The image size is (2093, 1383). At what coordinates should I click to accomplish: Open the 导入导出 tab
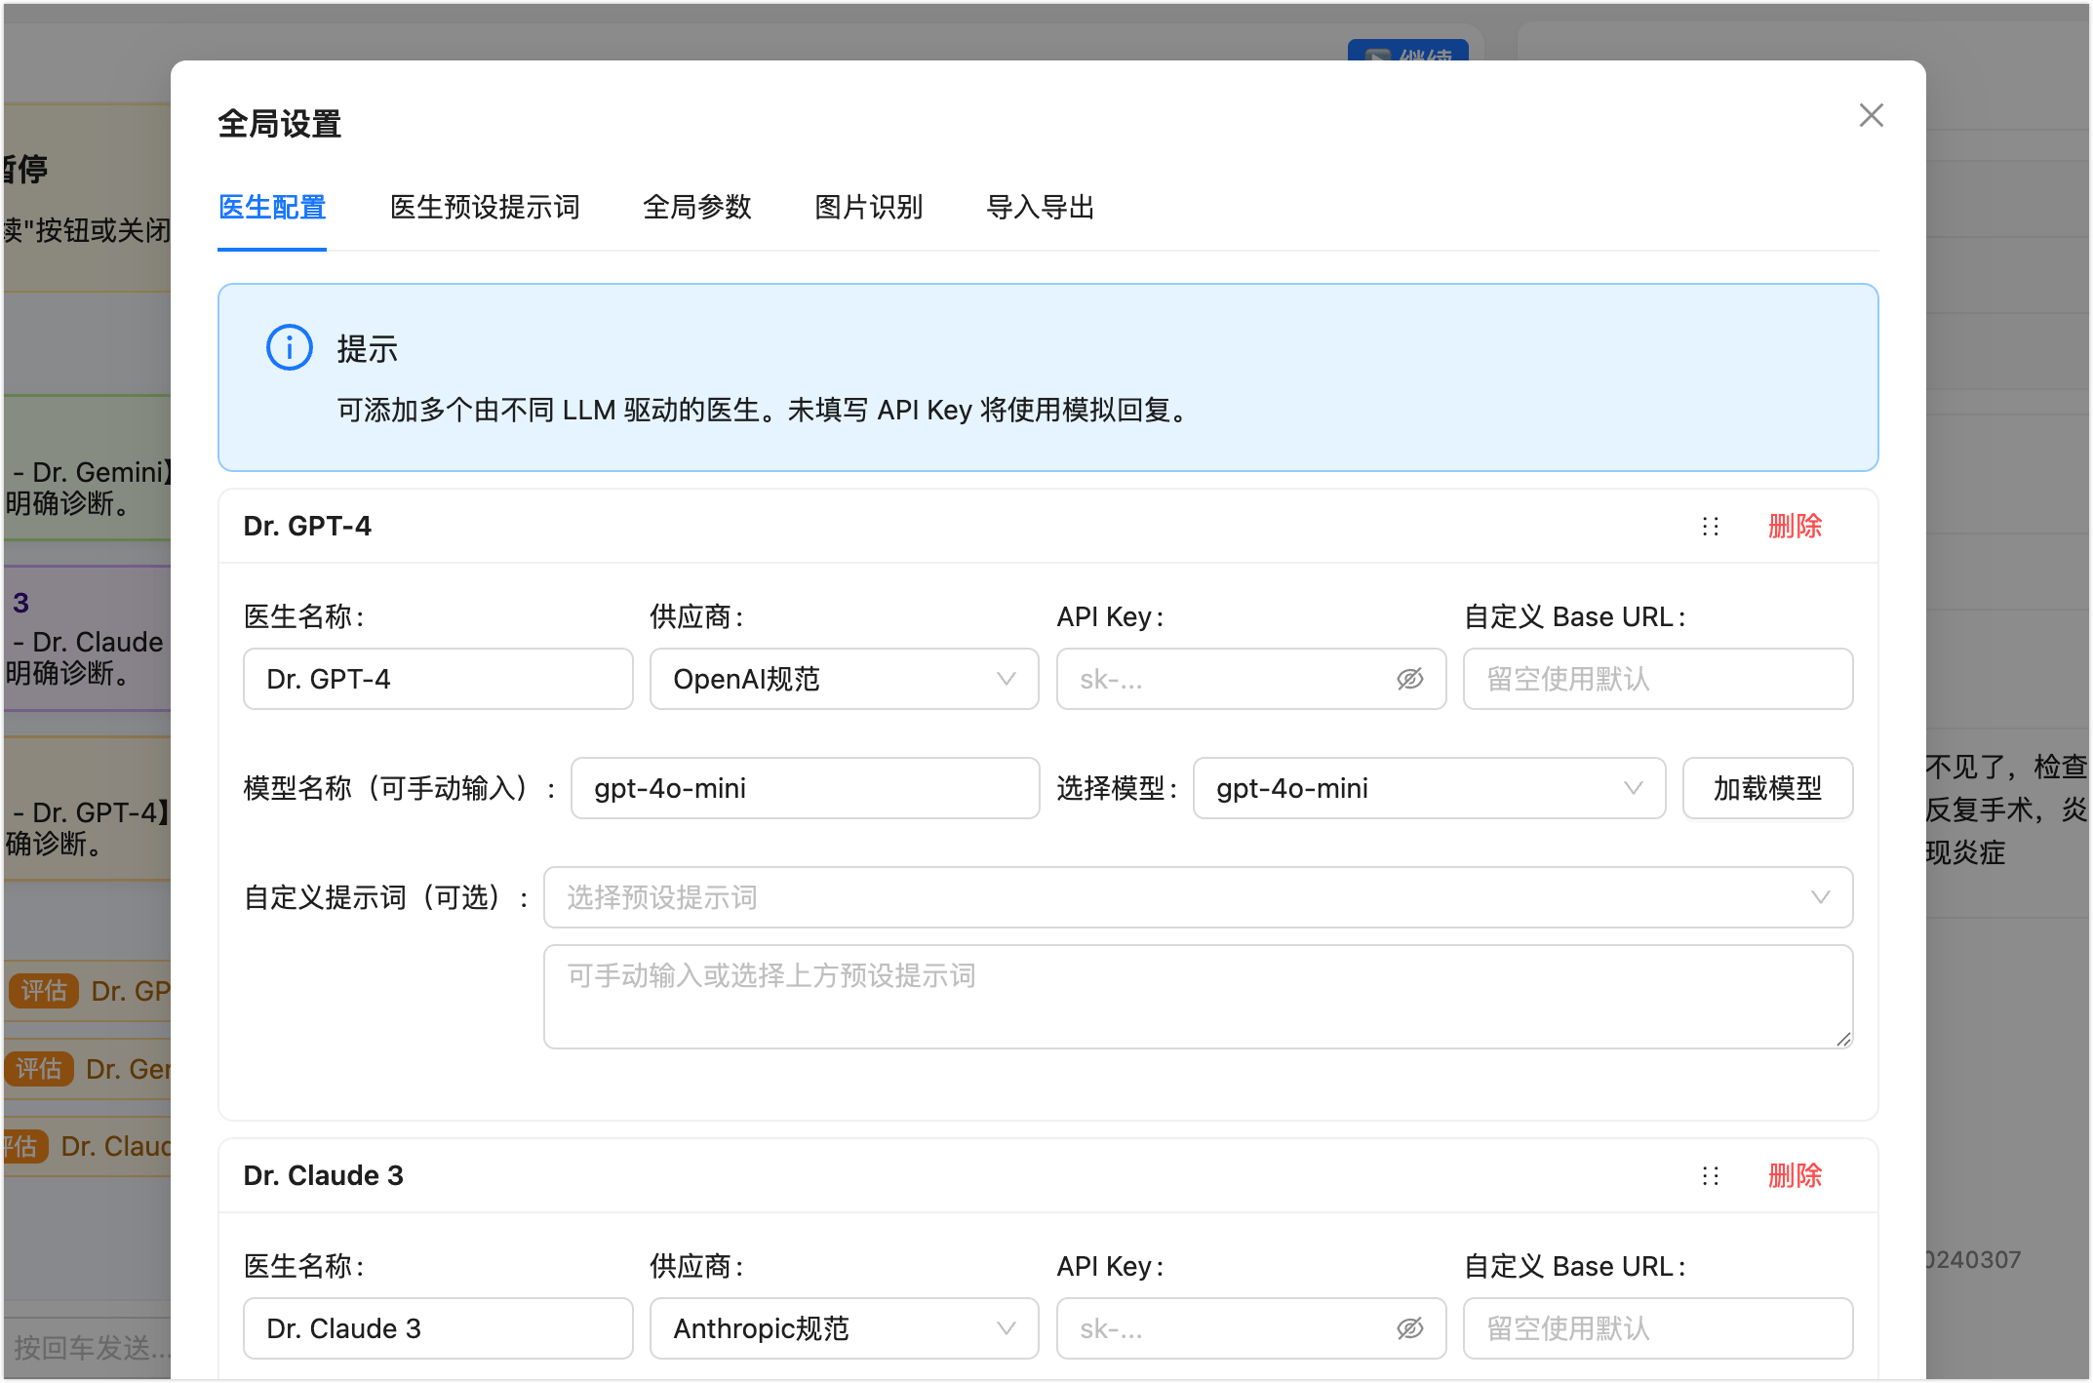(x=1040, y=208)
